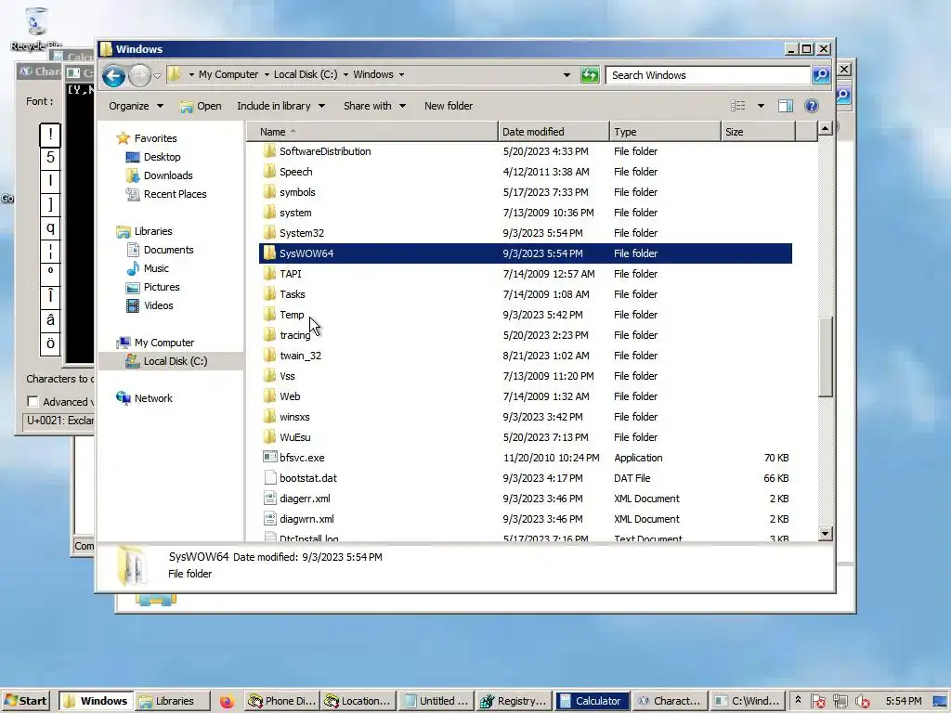Select the bootstat.dat file icon
The height and width of the screenshot is (713, 951).
[270, 478]
